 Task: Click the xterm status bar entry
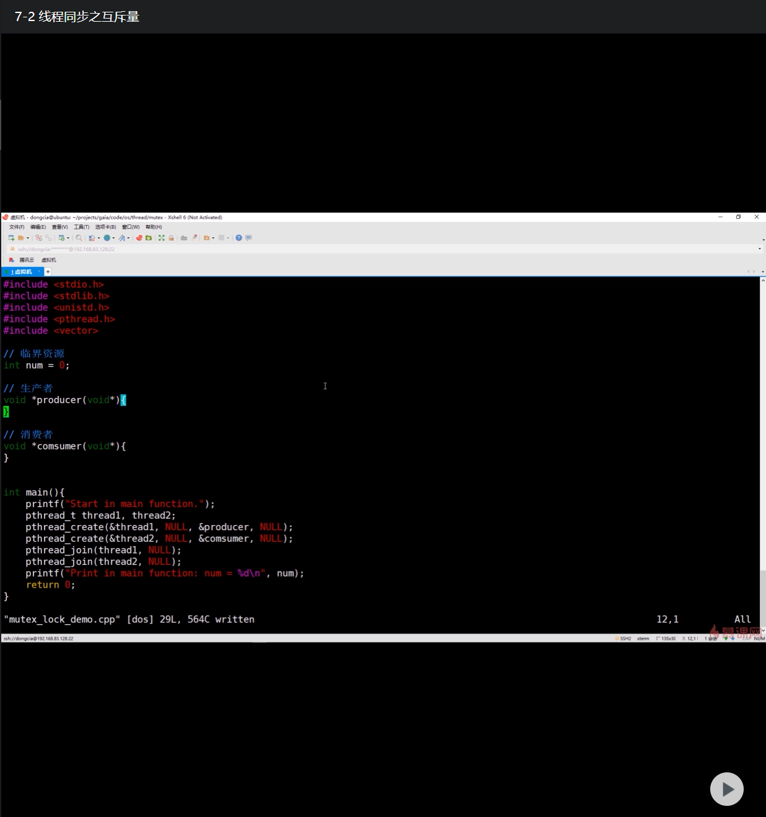pyautogui.click(x=643, y=638)
